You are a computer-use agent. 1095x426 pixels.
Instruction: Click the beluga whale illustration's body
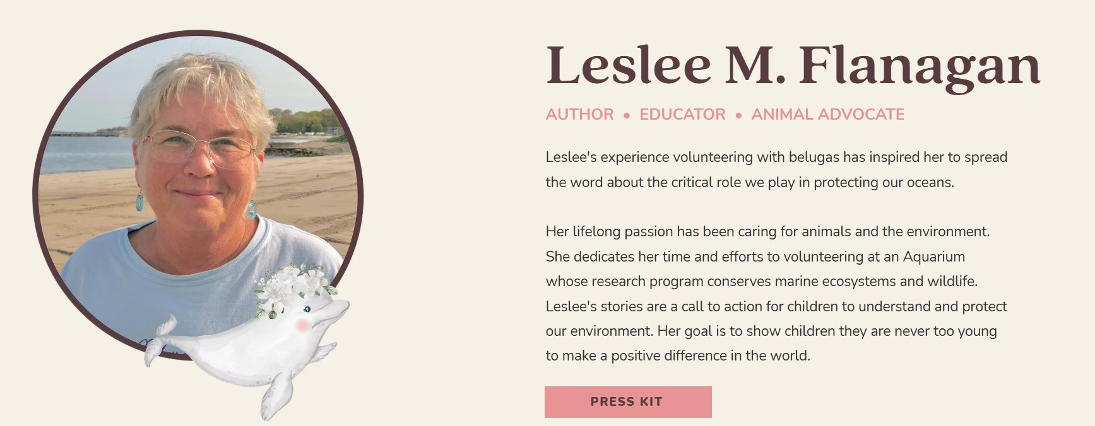(246, 356)
